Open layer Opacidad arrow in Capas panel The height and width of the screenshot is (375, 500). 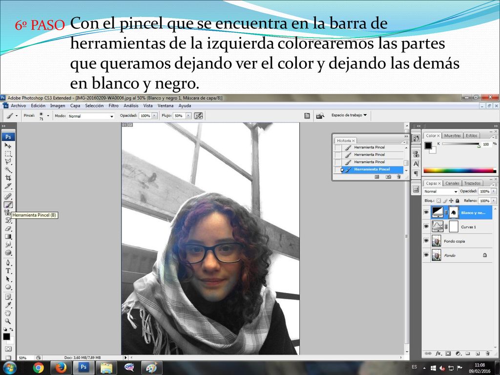coord(494,191)
